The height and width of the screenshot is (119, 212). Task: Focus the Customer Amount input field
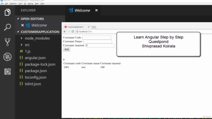pyautogui.click(x=100, y=45)
